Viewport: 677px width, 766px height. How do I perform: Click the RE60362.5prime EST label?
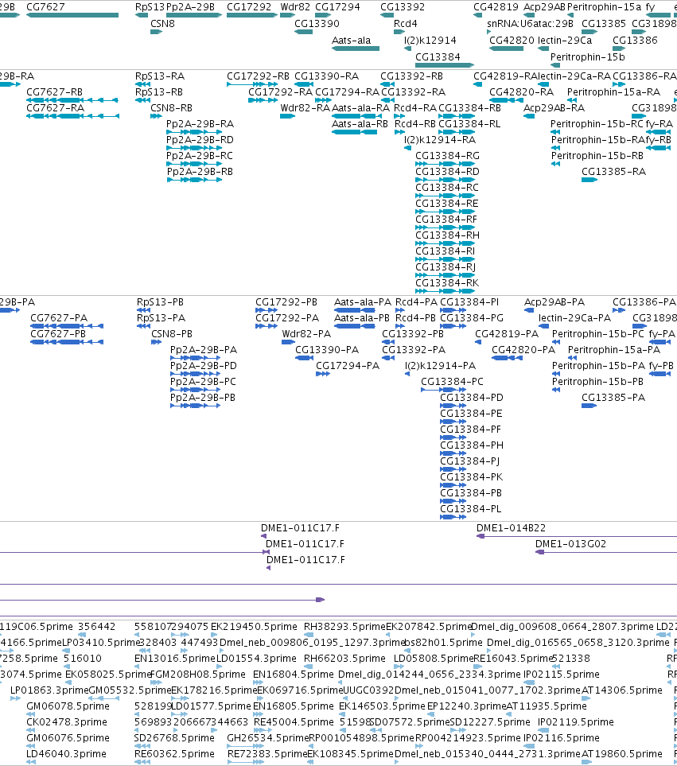tap(174, 754)
